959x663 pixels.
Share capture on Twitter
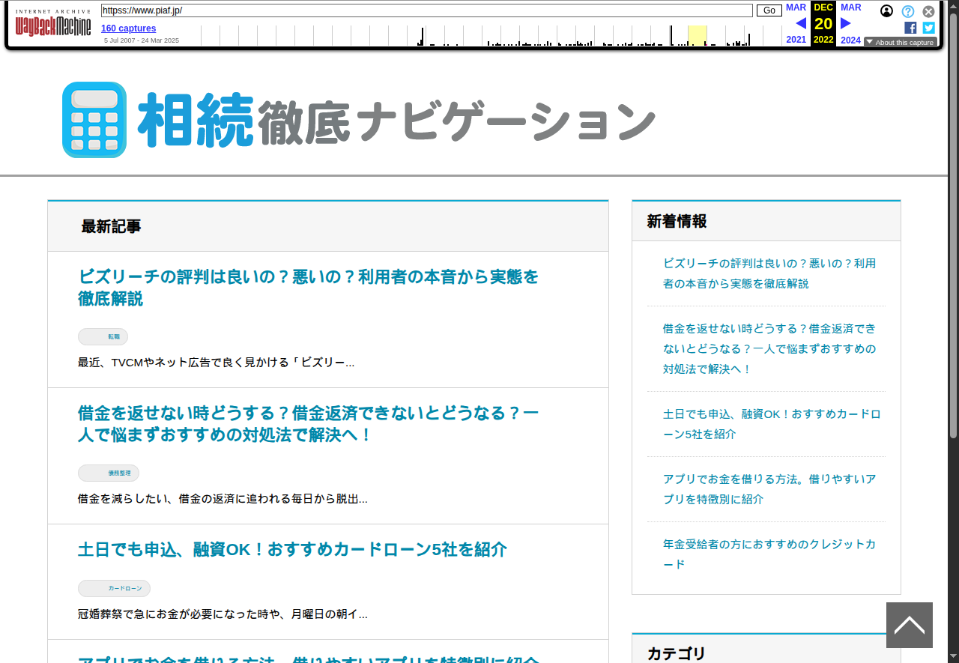pos(928,28)
